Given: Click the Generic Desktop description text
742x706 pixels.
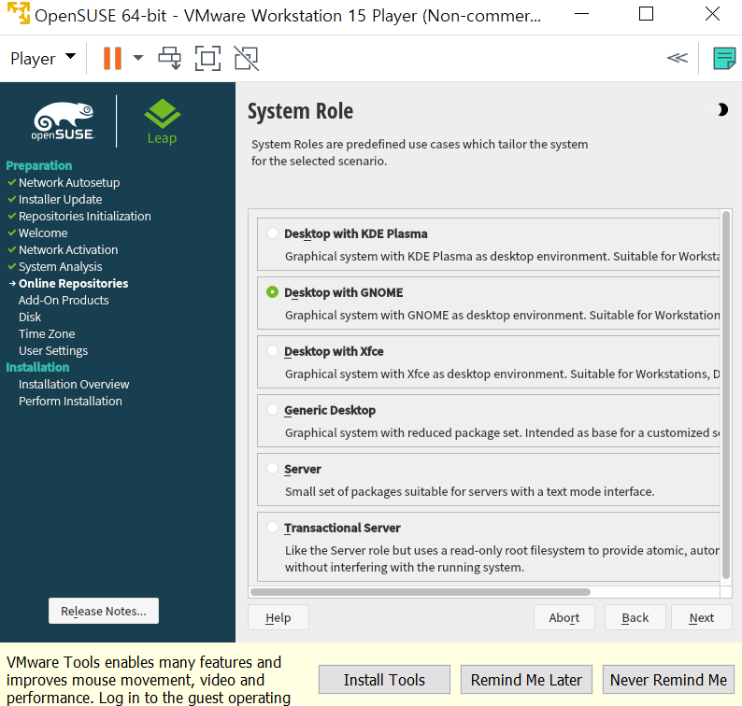Looking at the screenshot, I should [x=502, y=432].
